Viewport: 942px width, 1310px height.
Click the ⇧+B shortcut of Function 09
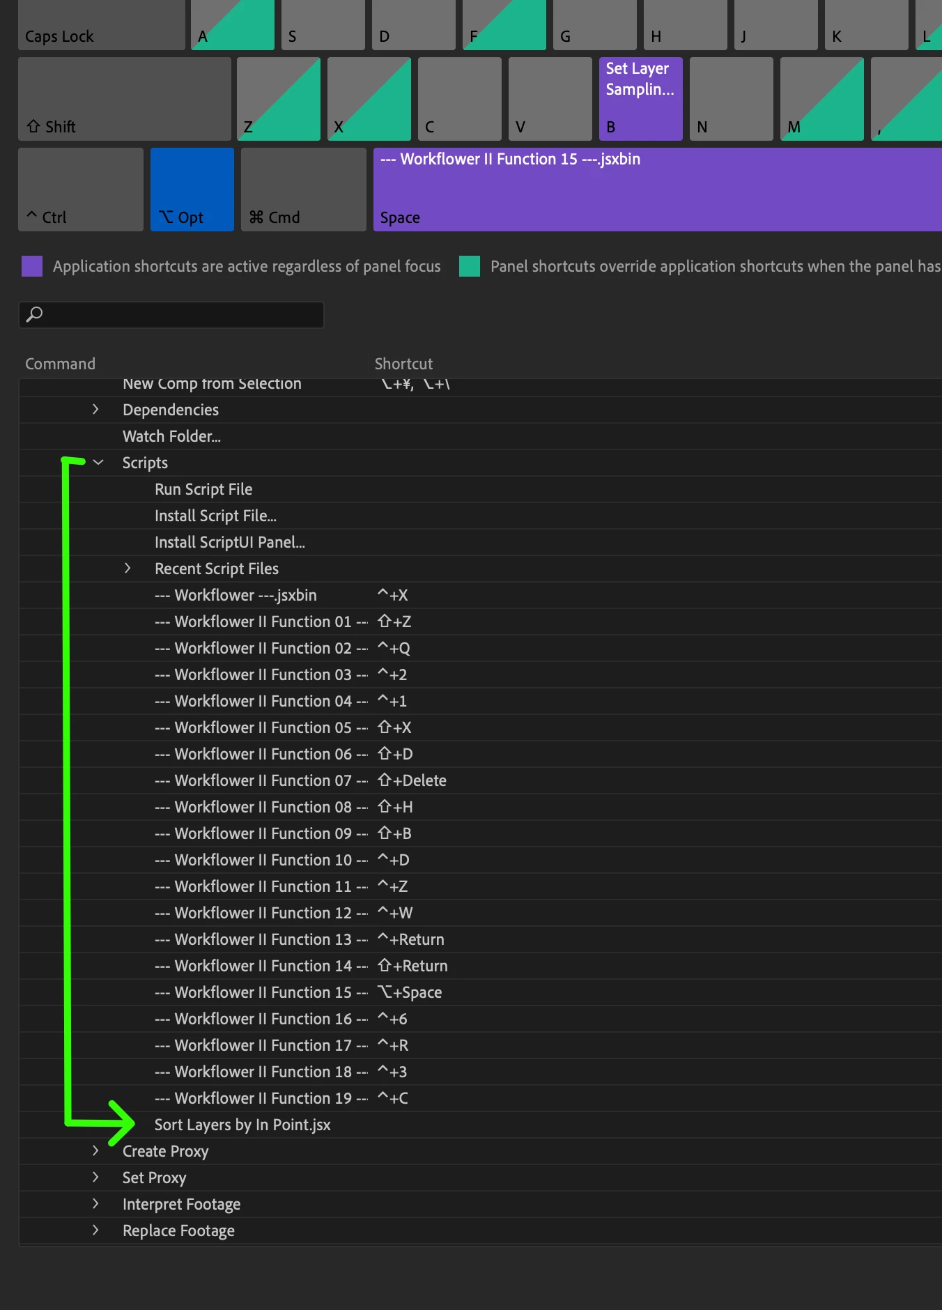tap(394, 833)
